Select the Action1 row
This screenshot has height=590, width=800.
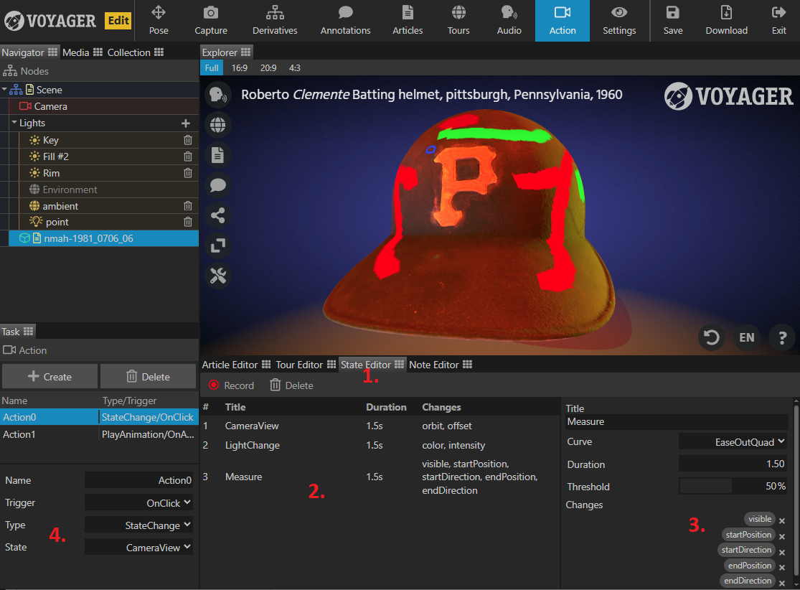tap(100, 434)
